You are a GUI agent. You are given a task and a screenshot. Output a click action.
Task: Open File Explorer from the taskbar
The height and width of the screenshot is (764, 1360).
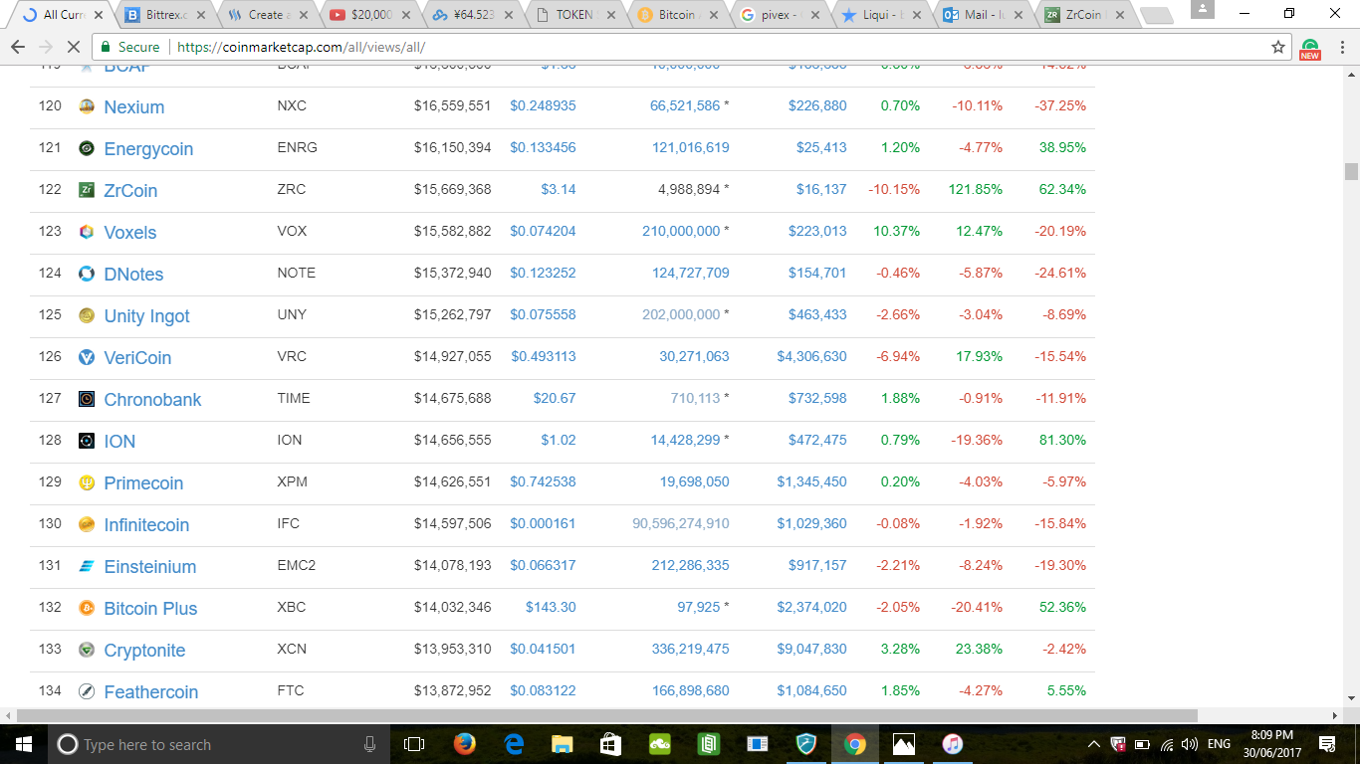[563, 743]
